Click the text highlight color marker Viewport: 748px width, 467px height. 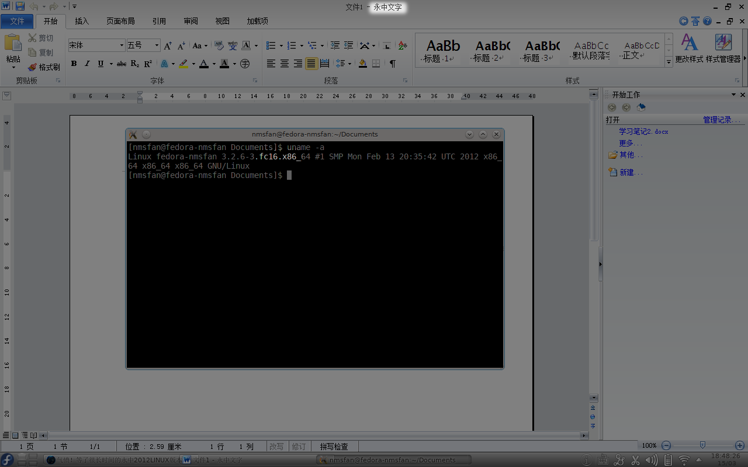183,64
